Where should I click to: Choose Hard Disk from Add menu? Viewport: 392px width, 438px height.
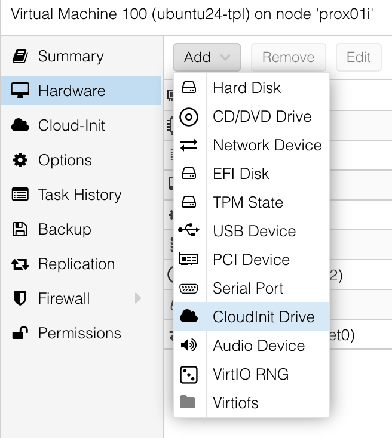251,88
